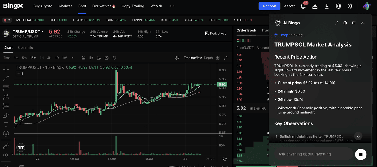Viewport: 377px width, 167px height.
Task: Take a chart snapshot with camera icon
Action: coord(107,58)
